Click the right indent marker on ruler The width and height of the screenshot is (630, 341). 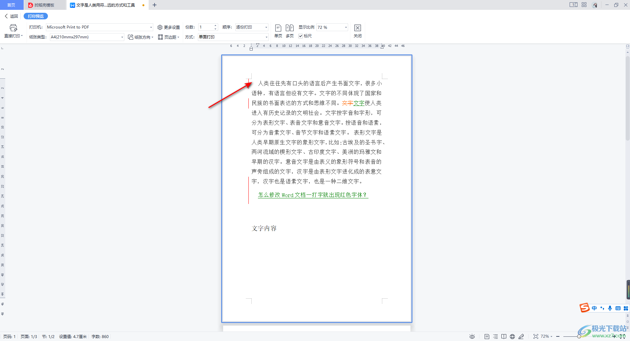382,48
